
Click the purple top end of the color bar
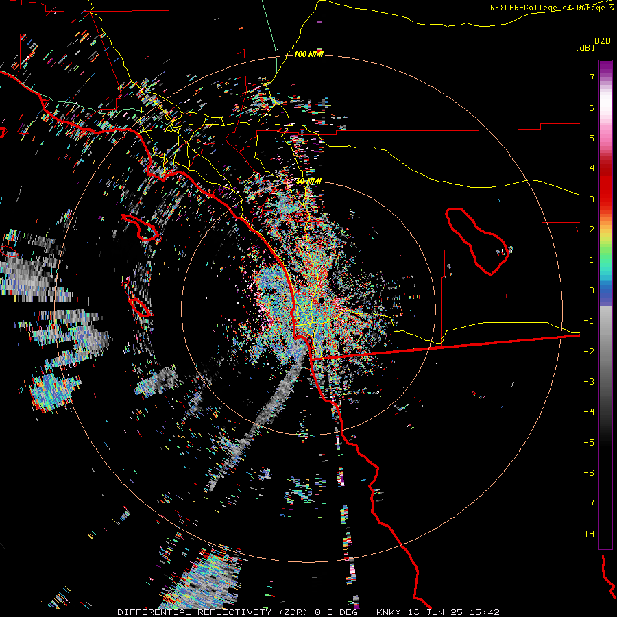[605, 67]
